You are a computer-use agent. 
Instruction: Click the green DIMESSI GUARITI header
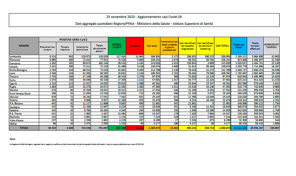click(x=117, y=46)
